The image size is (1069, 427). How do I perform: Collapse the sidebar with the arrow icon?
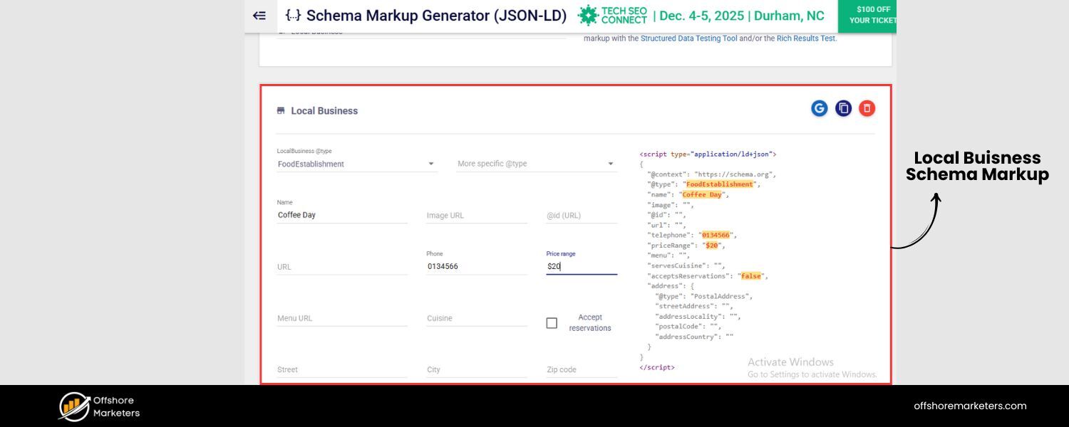pos(259,15)
